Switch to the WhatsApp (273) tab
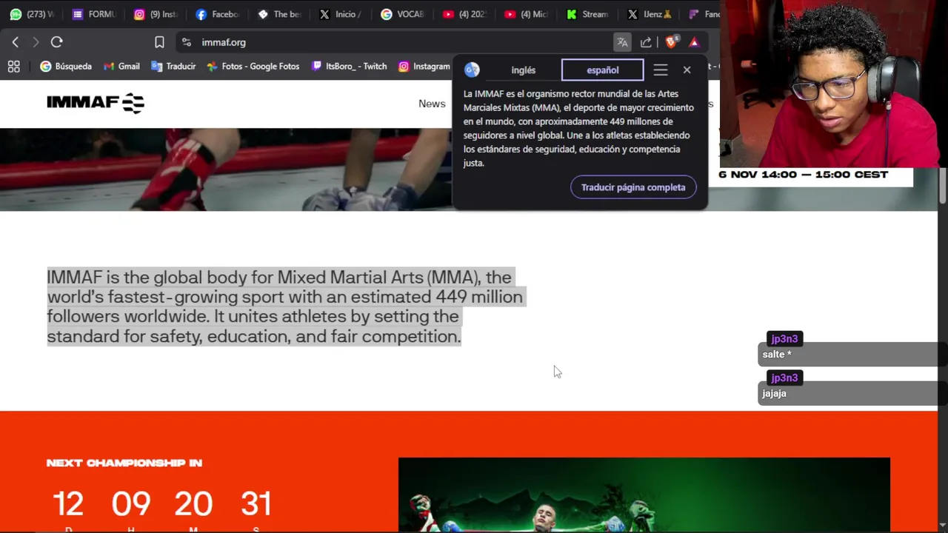 coord(32,14)
